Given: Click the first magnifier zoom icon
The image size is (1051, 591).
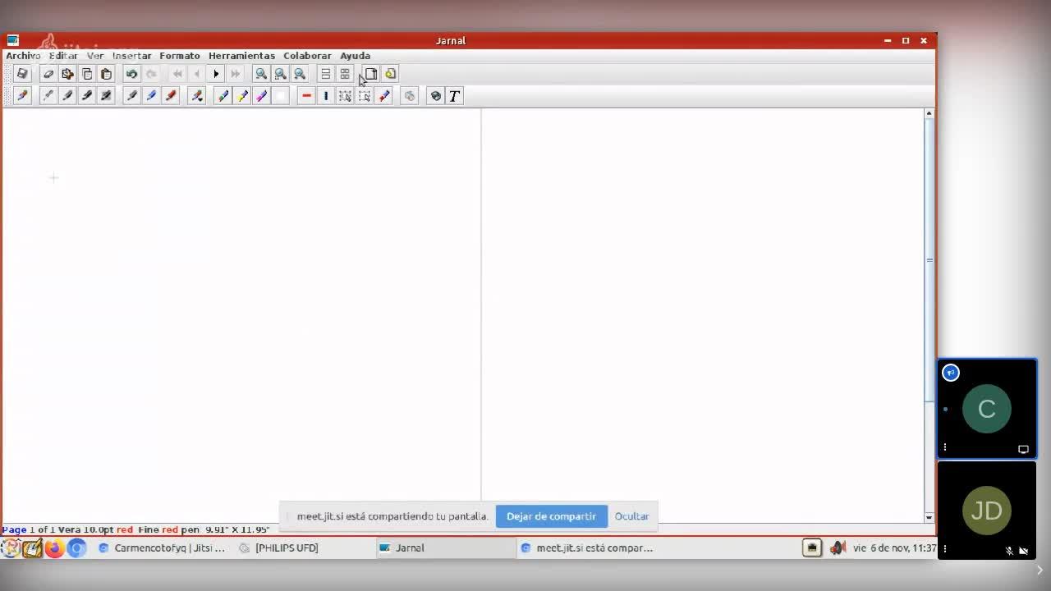Looking at the screenshot, I should coord(261,74).
